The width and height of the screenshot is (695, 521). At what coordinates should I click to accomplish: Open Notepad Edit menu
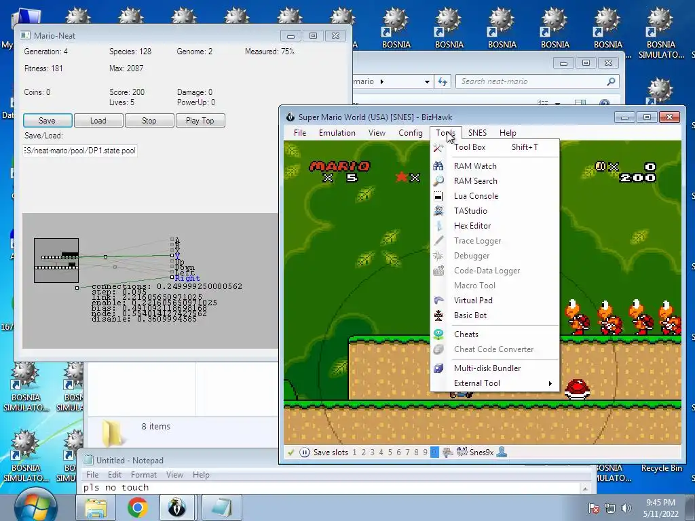(x=114, y=475)
